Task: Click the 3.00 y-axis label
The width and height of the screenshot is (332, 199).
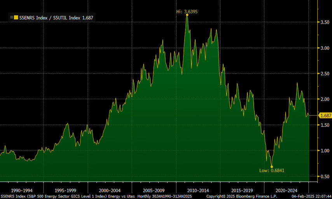Action: [325, 48]
